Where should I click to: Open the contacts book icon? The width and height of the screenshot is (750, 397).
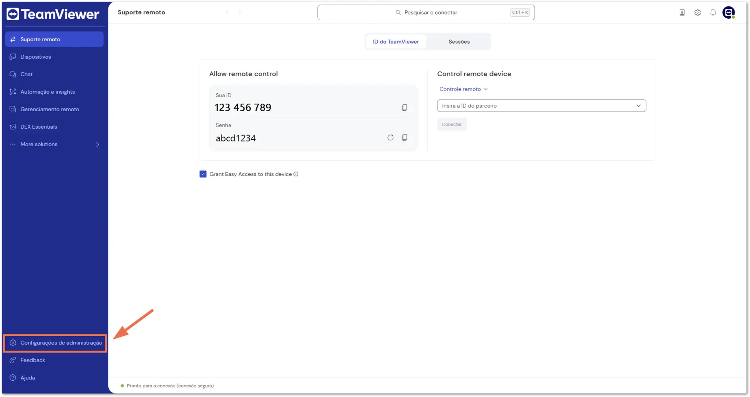pyautogui.click(x=682, y=13)
